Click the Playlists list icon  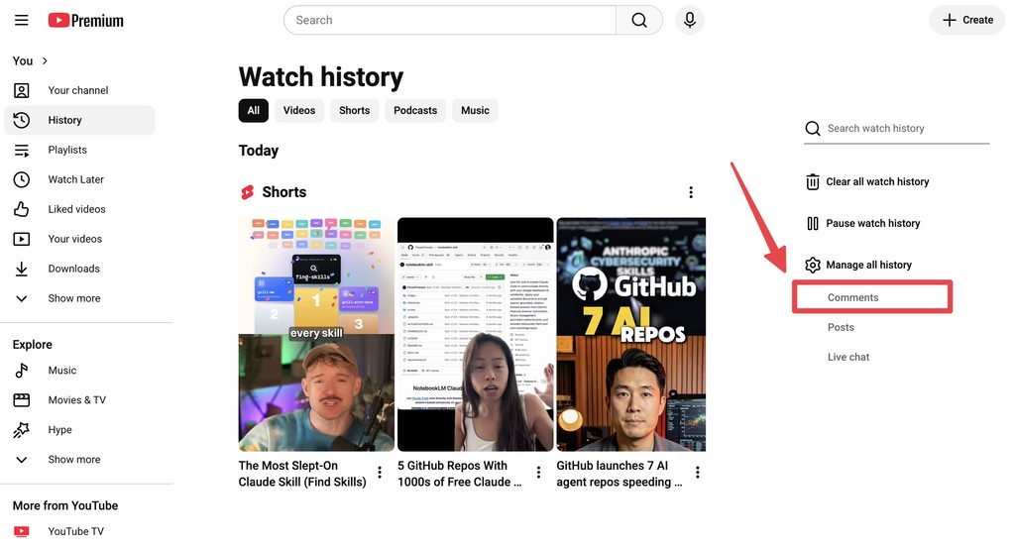(x=22, y=150)
